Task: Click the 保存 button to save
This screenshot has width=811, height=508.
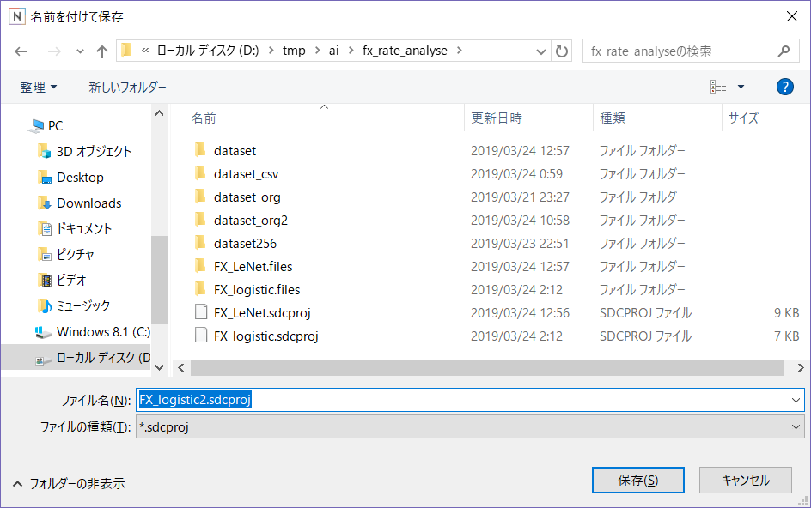Action: [x=637, y=480]
